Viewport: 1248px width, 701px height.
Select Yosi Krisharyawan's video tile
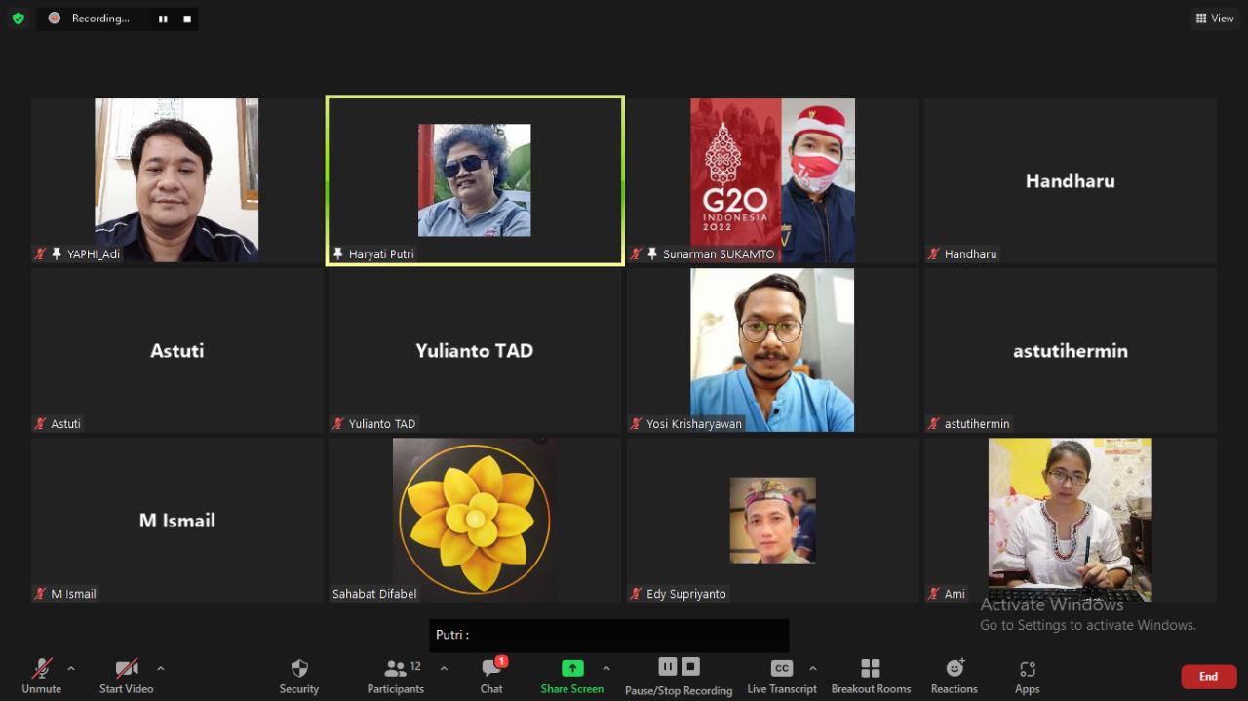coord(772,350)
